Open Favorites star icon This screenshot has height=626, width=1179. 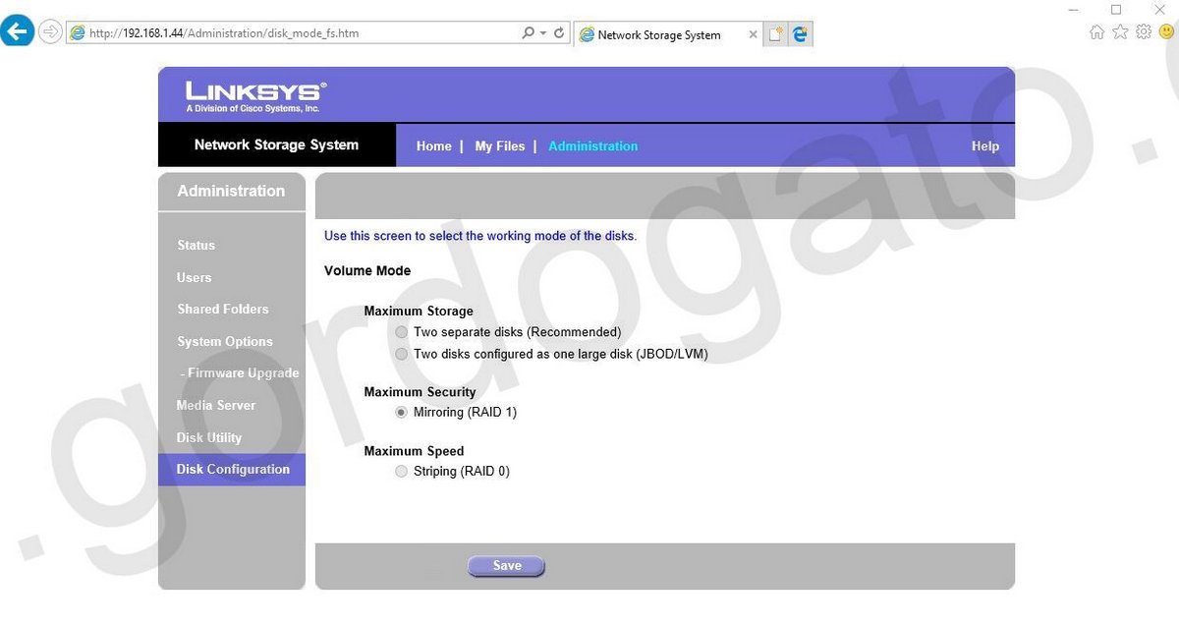pyautogui.click(x=1120, y=32)
